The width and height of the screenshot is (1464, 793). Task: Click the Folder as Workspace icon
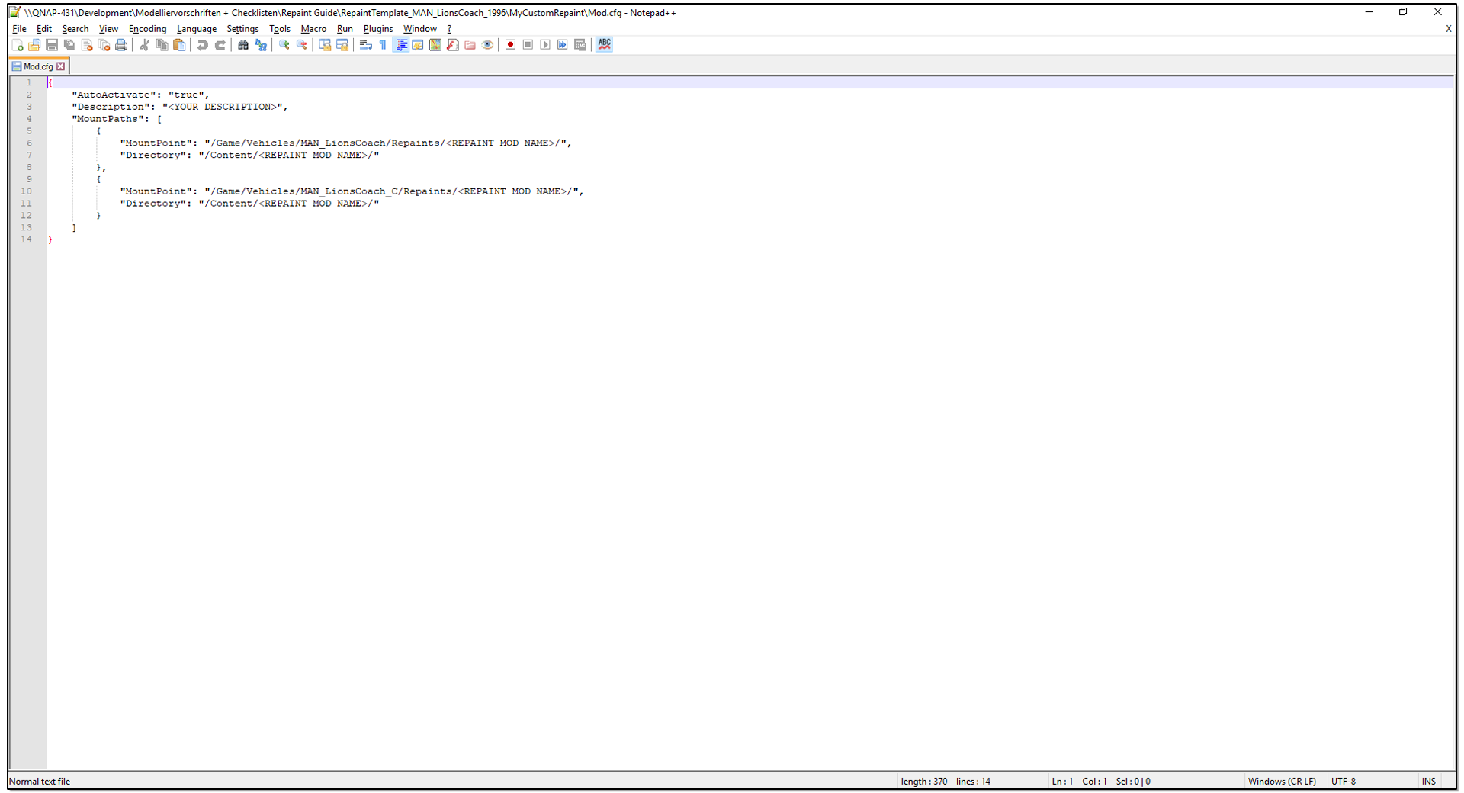pyautogui.click(x=470, y=45)
